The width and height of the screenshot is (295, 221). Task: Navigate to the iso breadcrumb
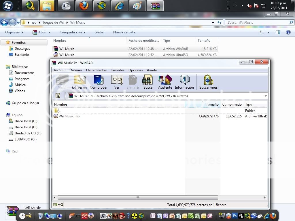pos(34,22)
